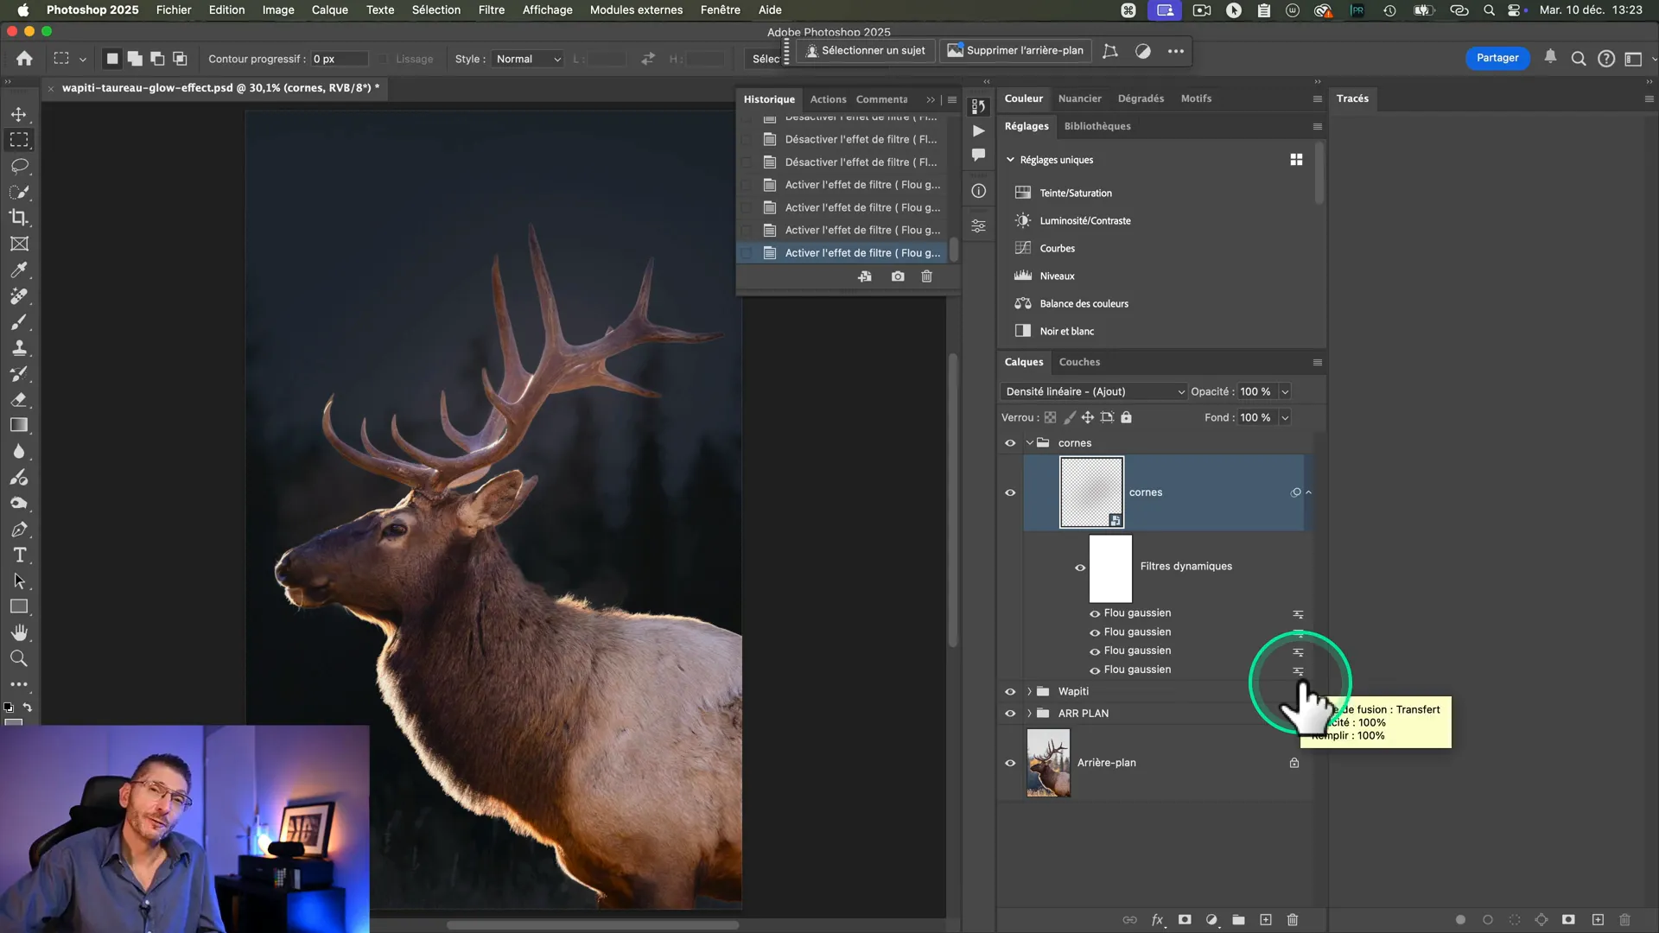Viewport: 1659px width, 933px height.
Task: Create new snapshot with camera icon
Action: coord(898,276)
